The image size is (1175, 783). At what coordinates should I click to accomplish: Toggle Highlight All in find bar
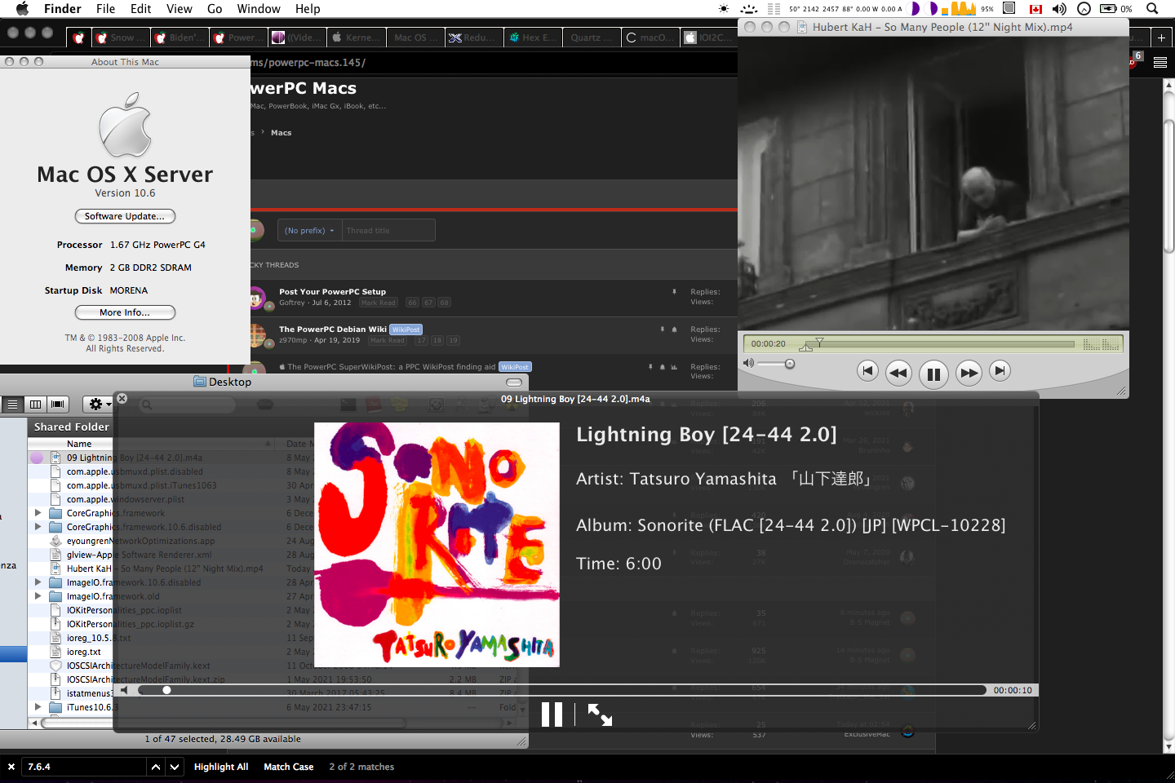click(221, 767)
